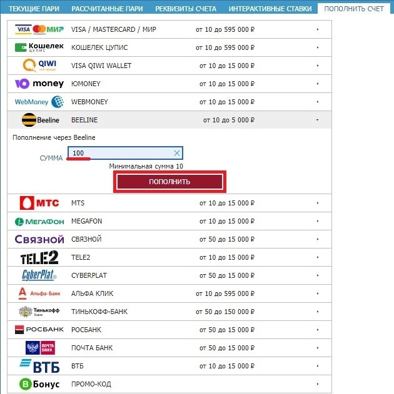Click the МегаФон logo
394x394 pixels.
pos(39,222)
